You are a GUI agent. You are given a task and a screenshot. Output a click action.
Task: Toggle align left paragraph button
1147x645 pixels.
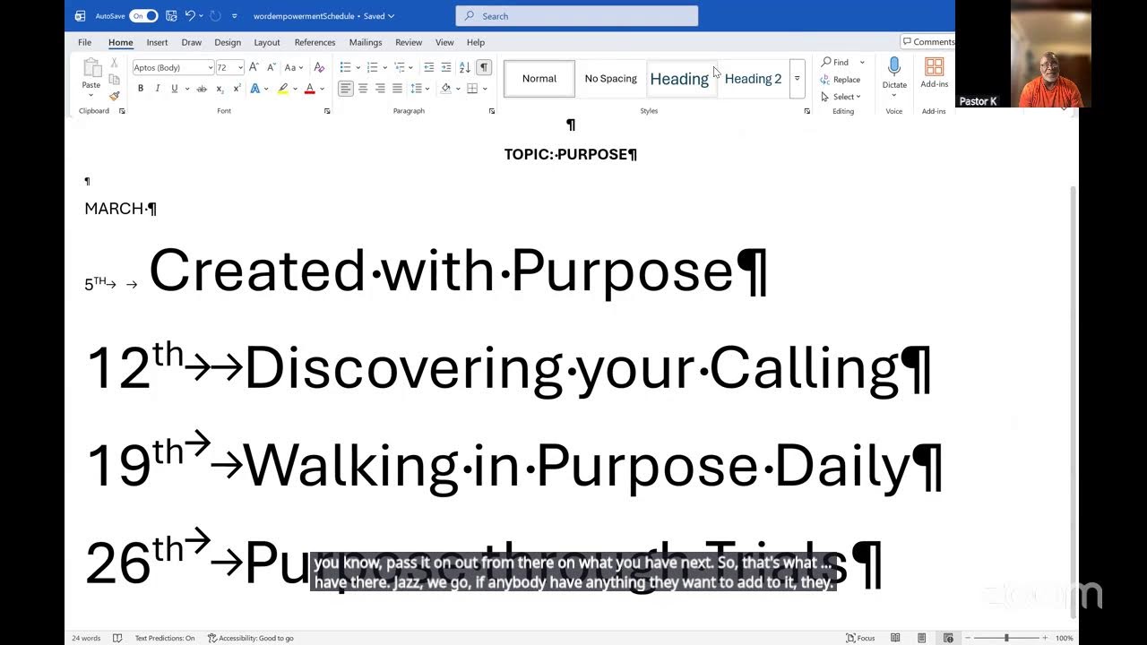pyautogui.click(x=345, y=89)
